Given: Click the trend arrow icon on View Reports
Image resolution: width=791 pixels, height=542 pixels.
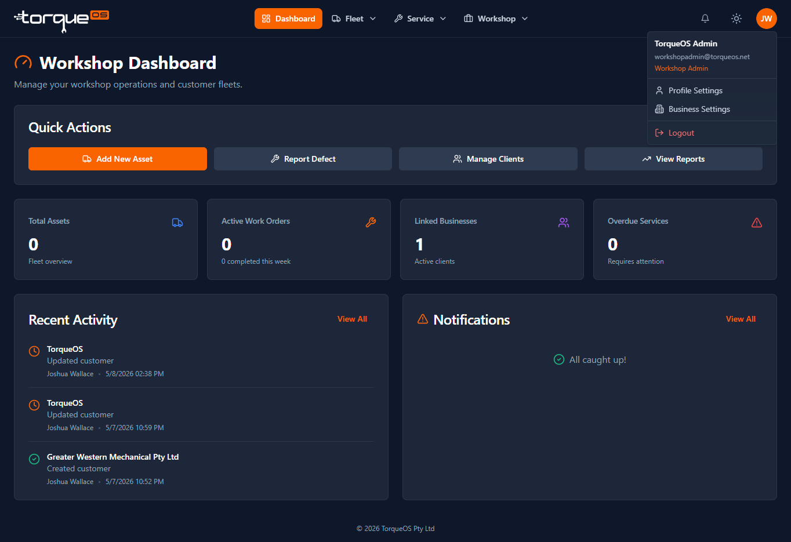Looking at the screenshot, I should click(x=647, y=159).
